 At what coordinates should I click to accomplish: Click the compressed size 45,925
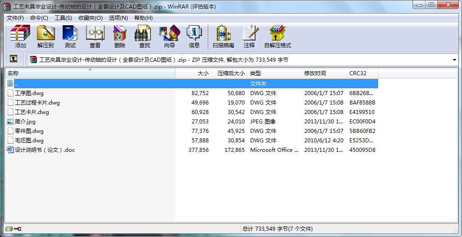click(236, 131)
